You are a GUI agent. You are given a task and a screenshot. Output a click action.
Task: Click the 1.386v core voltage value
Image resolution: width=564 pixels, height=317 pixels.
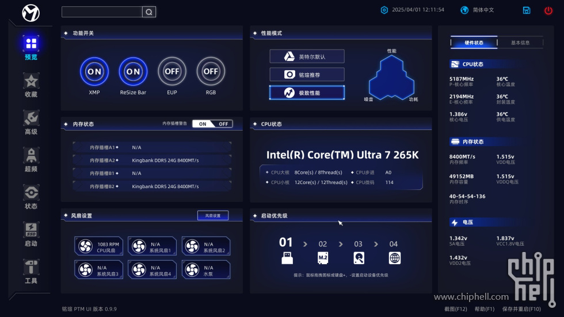(458, 114)
